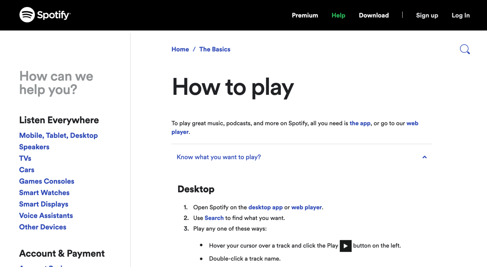Image resolution: width=487 pixels, height=267 pixels.
Task: Select Mobile, Tablet, Desktop in sidebar
Action: pyautogui.click(x=58, y=135)
